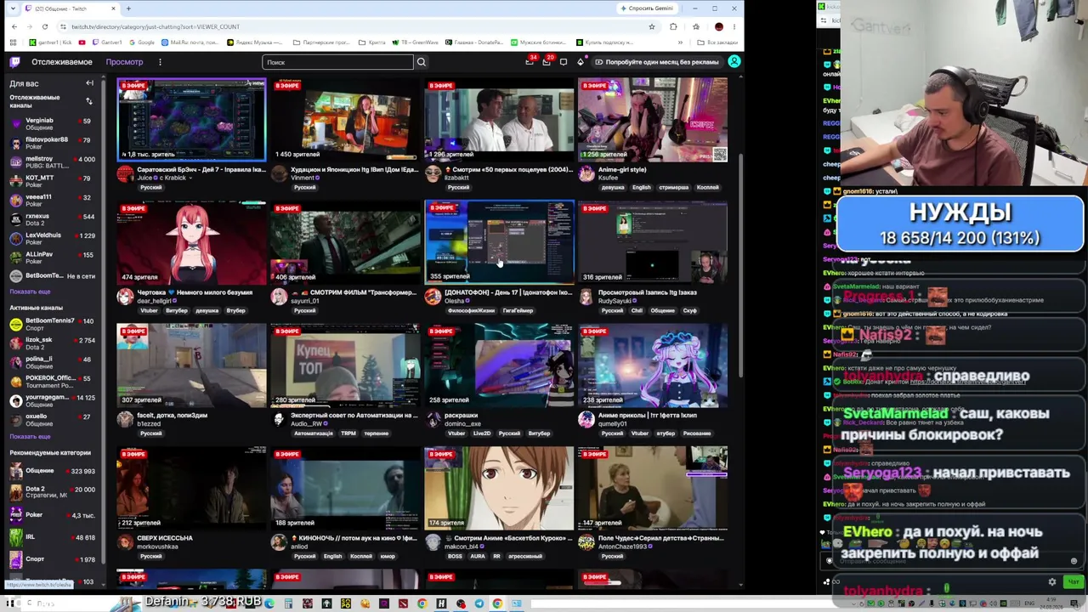
Task: Click the Twitch logo home icon
Action: coord(14,62)
